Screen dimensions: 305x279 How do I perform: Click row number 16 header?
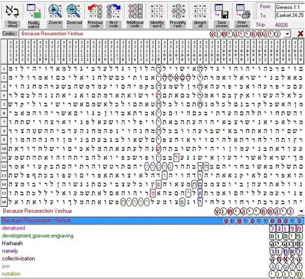(x=4, y=202)
